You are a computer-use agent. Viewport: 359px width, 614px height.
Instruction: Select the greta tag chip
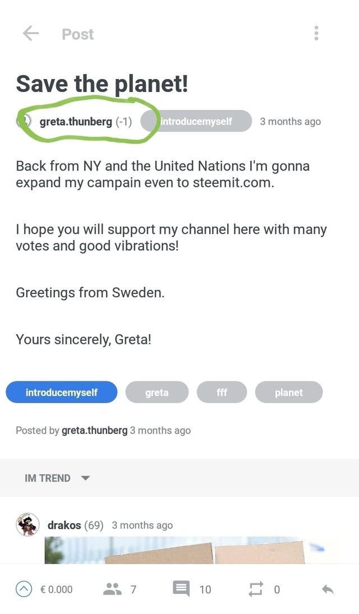[157, 393]
